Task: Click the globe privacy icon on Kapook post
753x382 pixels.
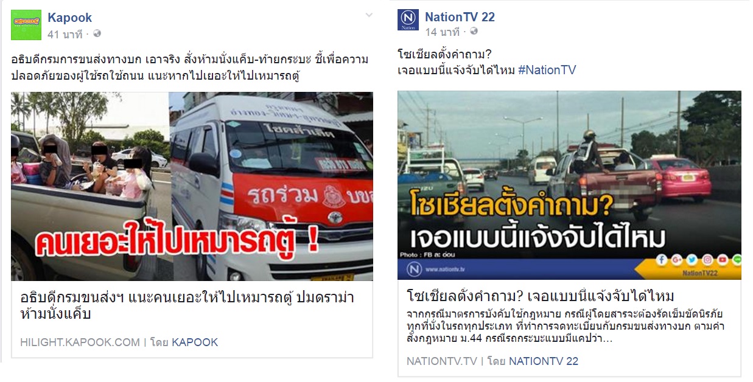Action: pos(97,33)
